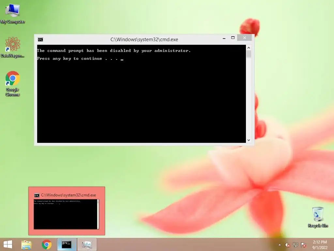Viewport: 334px width, 251px height.
Task: Click the cmd window scrollbar thumb
Action: coord(249,54)
